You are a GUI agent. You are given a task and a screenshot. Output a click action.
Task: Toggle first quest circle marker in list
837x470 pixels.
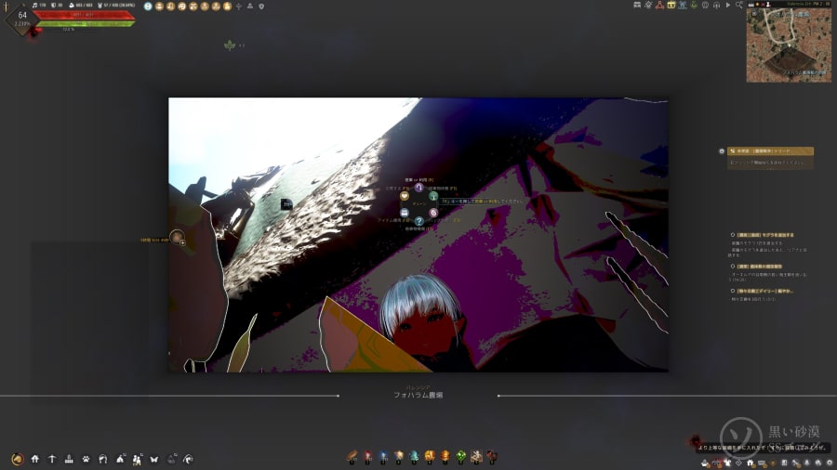tap(733, 234)
